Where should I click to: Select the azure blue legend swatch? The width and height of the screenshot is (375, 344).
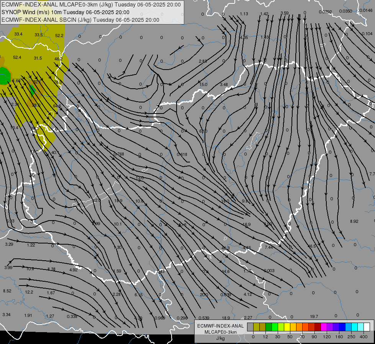(x=349, y=327)
